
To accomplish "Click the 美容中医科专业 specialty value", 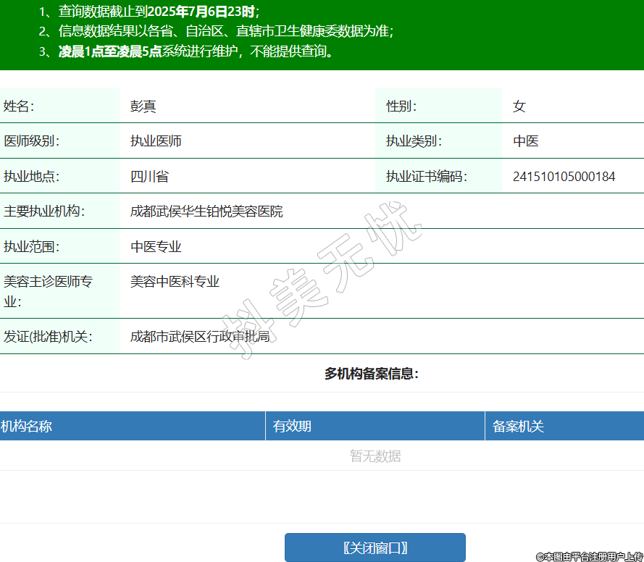I will coord(175,282).
